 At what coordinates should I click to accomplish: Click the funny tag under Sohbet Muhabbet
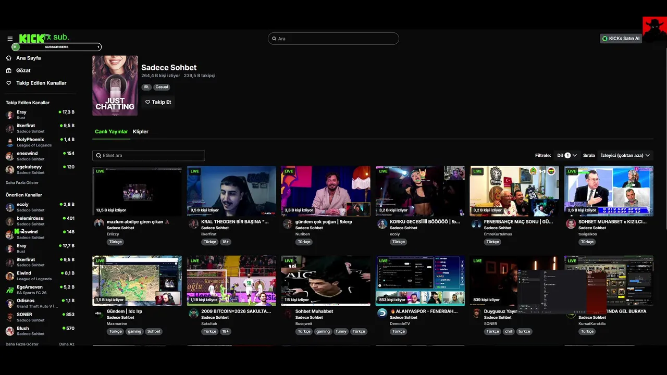click(x=341, y=331)
